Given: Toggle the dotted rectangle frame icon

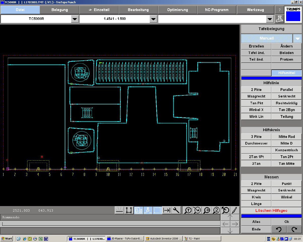Looking at the screenshot, I should pyautogui.click(x=157, y=210).
